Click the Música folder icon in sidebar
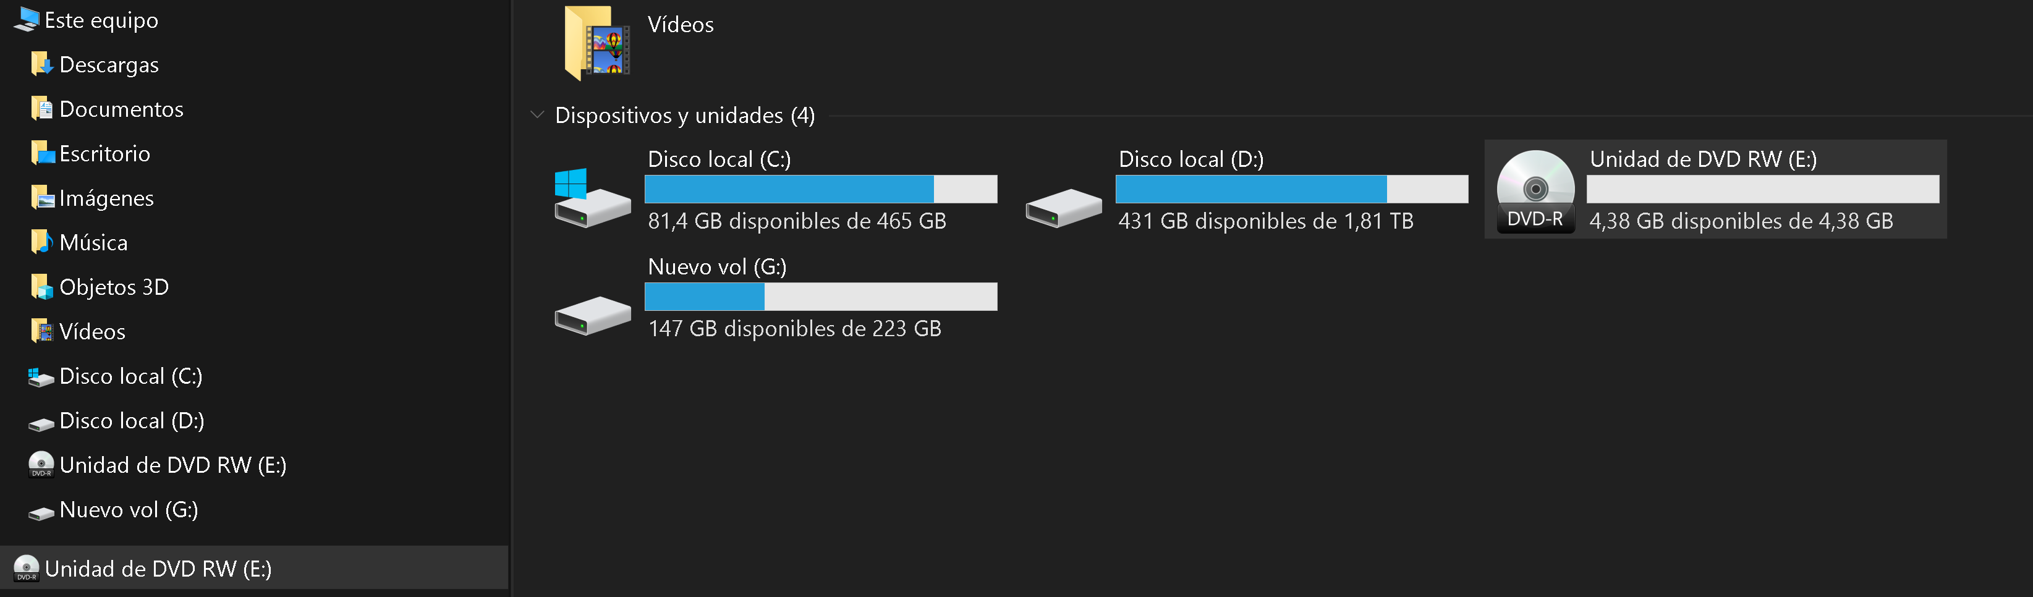The height and width of the screenshot is (597, 2033). [x=42, y=242]
